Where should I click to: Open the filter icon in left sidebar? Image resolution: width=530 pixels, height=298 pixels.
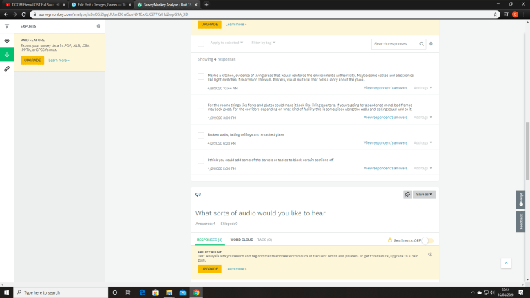pyautogui.click(x=7, y=26)
